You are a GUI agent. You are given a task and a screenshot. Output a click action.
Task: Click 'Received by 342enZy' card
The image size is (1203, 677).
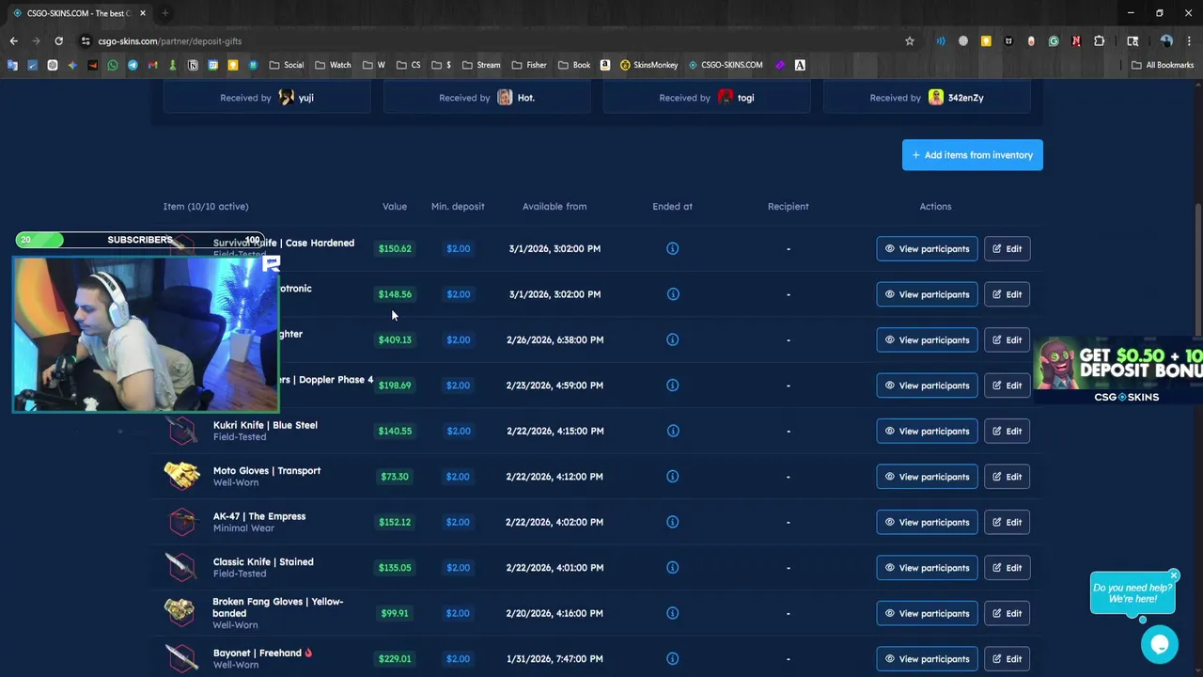pos(927,97)
